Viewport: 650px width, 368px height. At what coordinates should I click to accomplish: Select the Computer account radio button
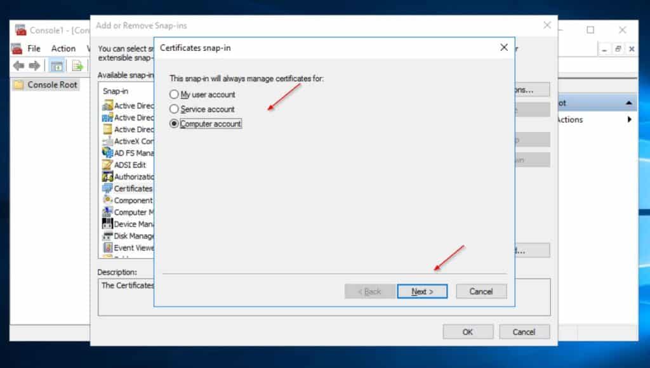[174, 124]
